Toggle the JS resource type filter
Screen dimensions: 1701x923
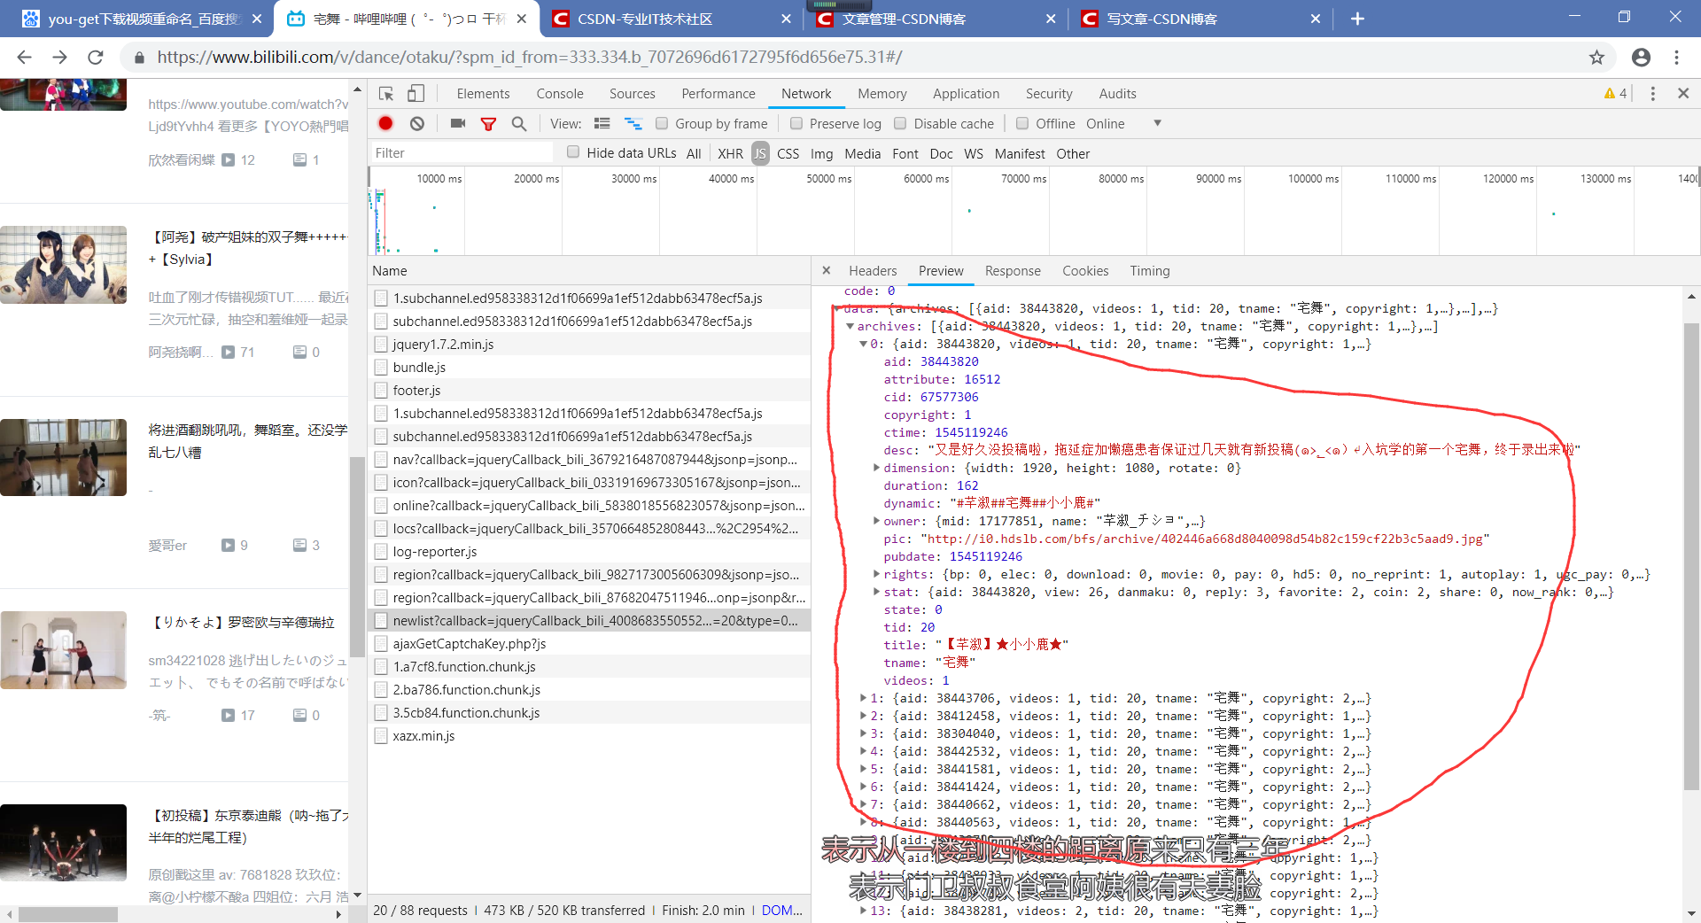click(760, 153)
